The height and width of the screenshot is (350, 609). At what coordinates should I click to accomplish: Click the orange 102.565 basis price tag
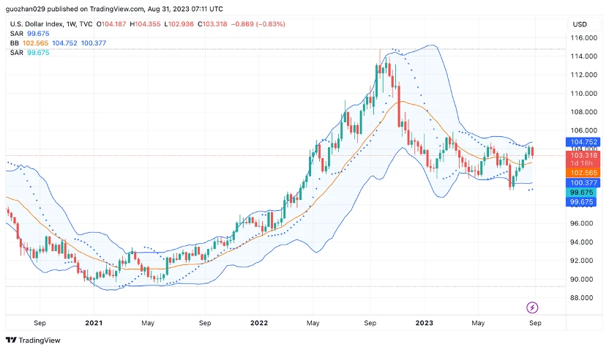pos(584,173)
